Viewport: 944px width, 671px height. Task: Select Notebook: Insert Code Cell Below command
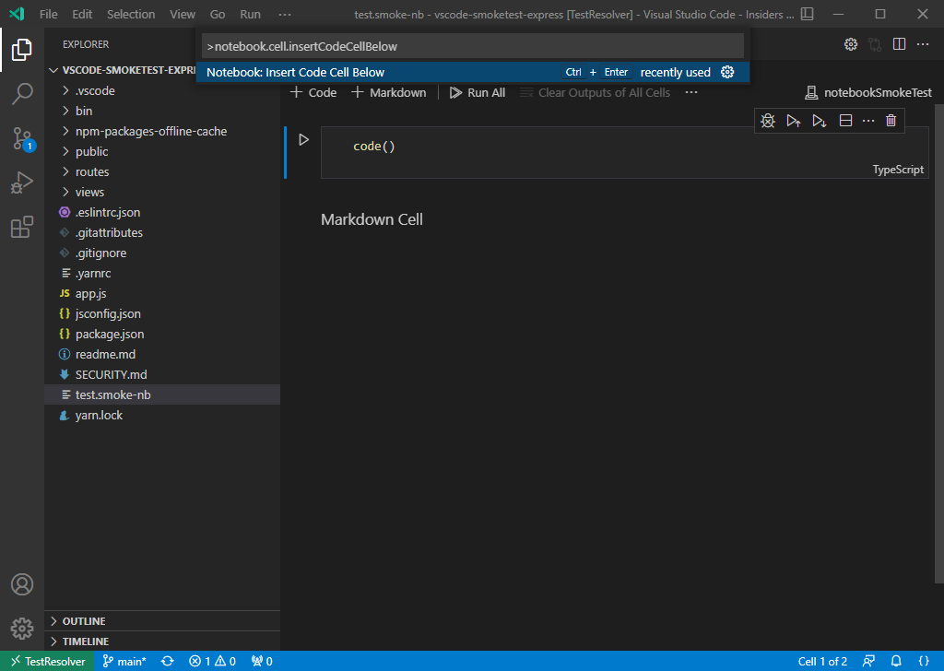click(473, 72)
